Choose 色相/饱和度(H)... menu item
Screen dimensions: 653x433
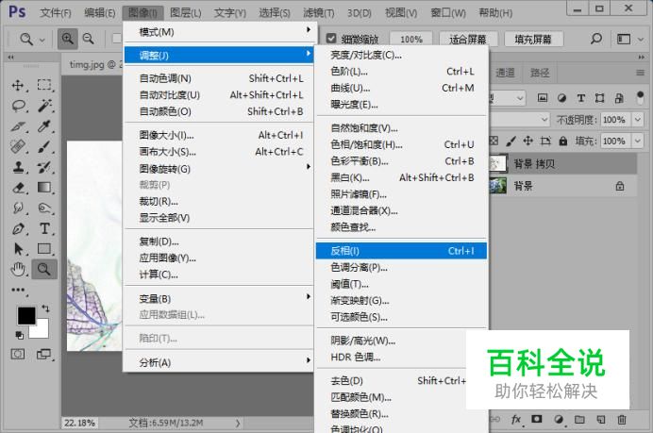pyautogui.click(x=401, y=144)
